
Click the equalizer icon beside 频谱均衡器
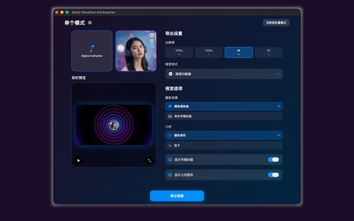click(x=170, y=74)
